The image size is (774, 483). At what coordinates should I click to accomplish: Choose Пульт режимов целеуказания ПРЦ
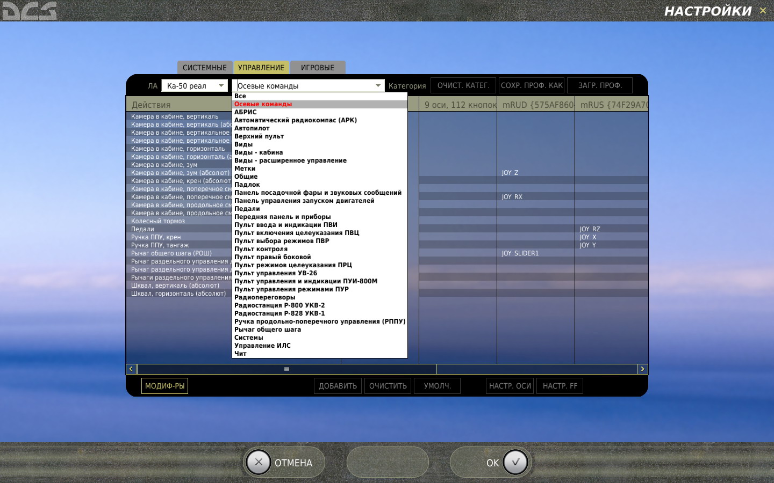click(320, 265)
